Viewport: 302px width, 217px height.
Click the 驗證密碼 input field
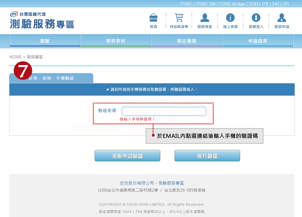(164, 111)
